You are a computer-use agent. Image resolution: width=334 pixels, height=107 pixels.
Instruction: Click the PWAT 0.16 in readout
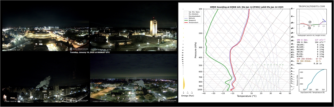[x=308, y=63]
